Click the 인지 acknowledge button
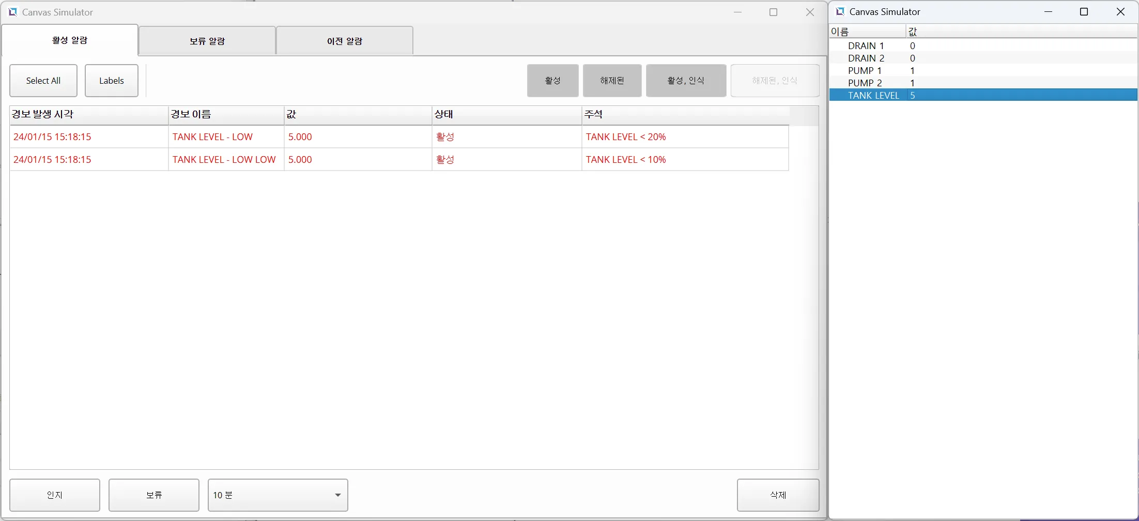The height and width of the screenshot is (521, 1139). click(55, 495)
